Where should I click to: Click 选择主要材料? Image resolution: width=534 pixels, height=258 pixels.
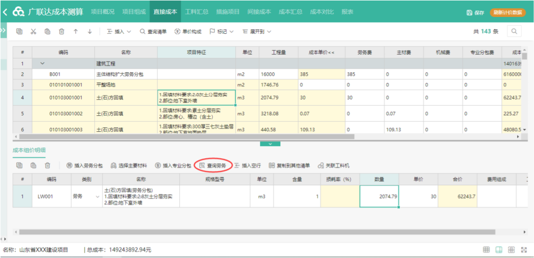pyautogui.click(x=129, y=166)
